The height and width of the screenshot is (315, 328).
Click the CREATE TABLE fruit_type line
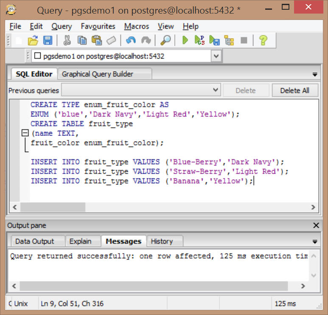click(81, 123)
